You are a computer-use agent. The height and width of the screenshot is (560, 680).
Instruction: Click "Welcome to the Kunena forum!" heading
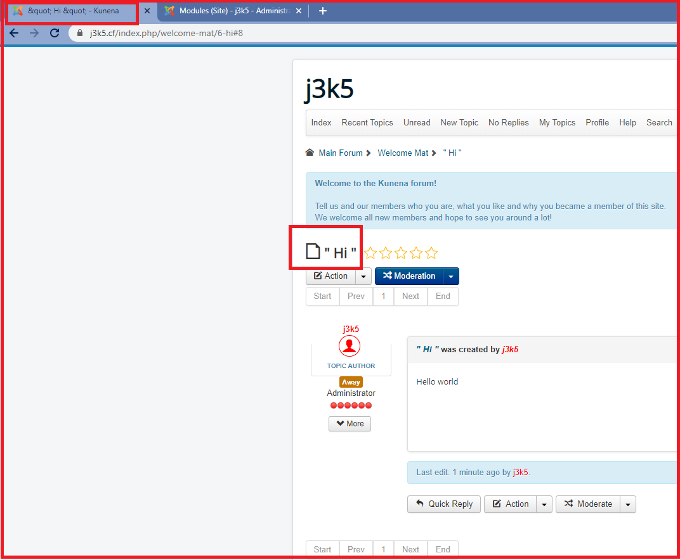tap(376, 183)
